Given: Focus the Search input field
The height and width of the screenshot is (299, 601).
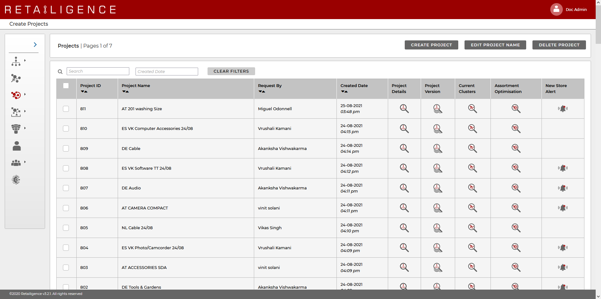Looking at the screenshot, I should (98, 71).
